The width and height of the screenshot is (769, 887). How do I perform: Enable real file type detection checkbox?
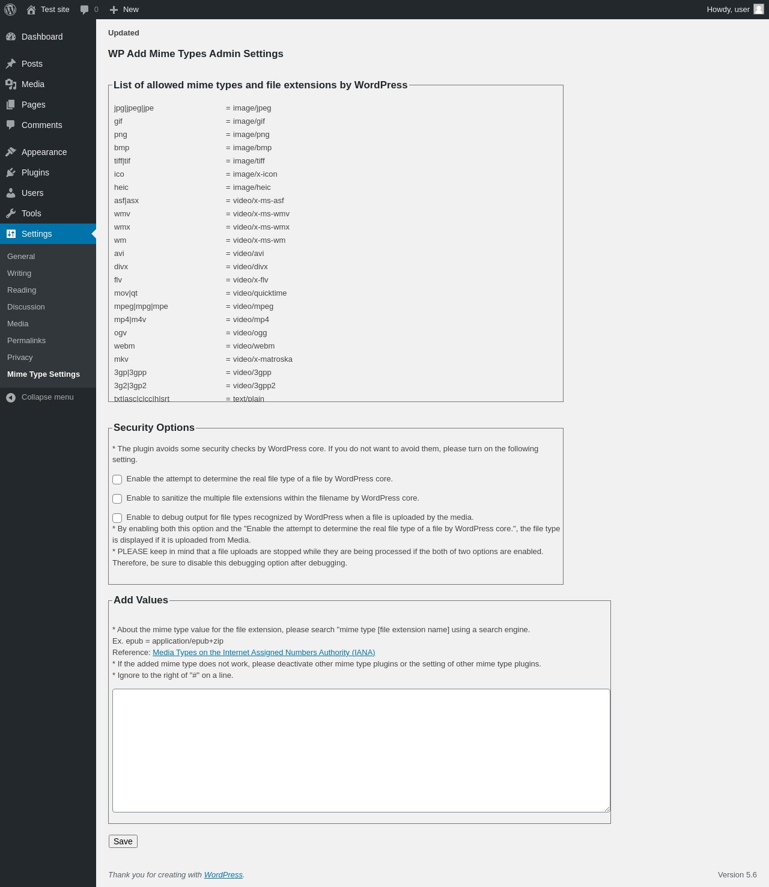point(117,480)
